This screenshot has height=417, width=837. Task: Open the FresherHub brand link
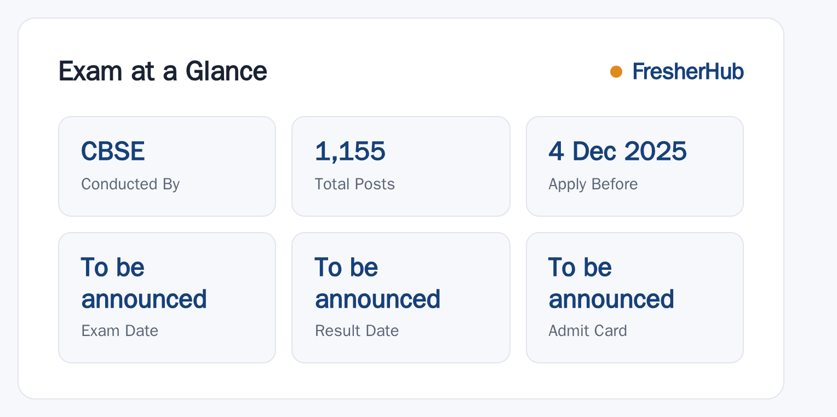pos(688,72)
